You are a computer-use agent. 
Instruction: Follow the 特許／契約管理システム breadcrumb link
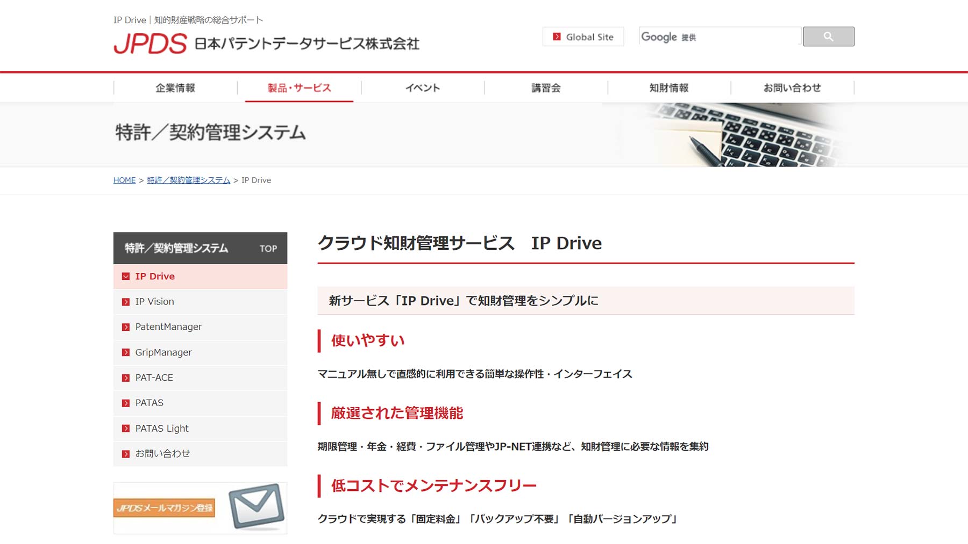188,180
